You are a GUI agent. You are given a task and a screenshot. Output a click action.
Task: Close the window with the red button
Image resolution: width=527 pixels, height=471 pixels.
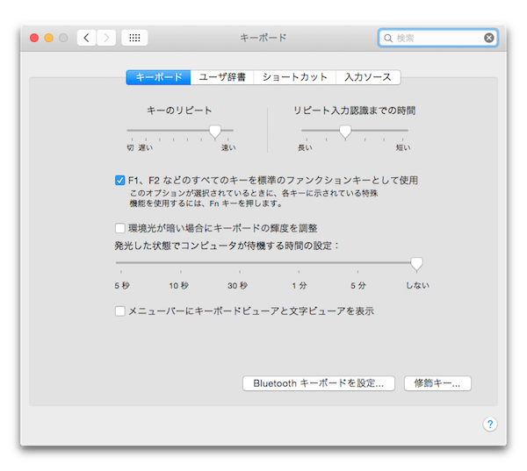pos(34,38)
